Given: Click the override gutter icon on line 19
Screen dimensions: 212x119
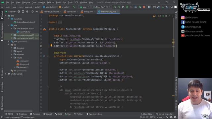Looking at the screenshot, I should [44, 56].
